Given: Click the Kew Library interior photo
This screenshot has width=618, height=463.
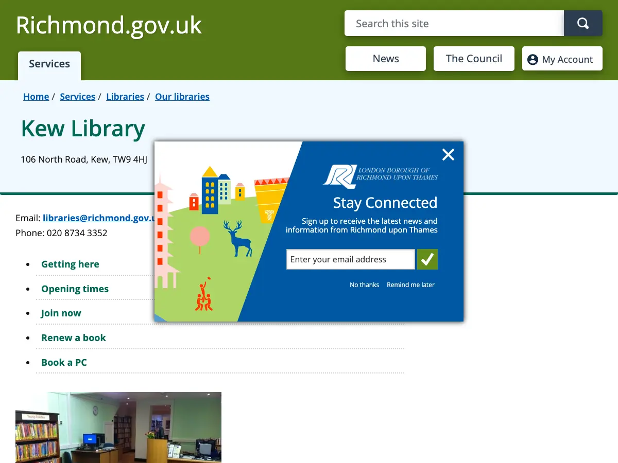Looking at the screenshot, I should [x=118, y=428].
